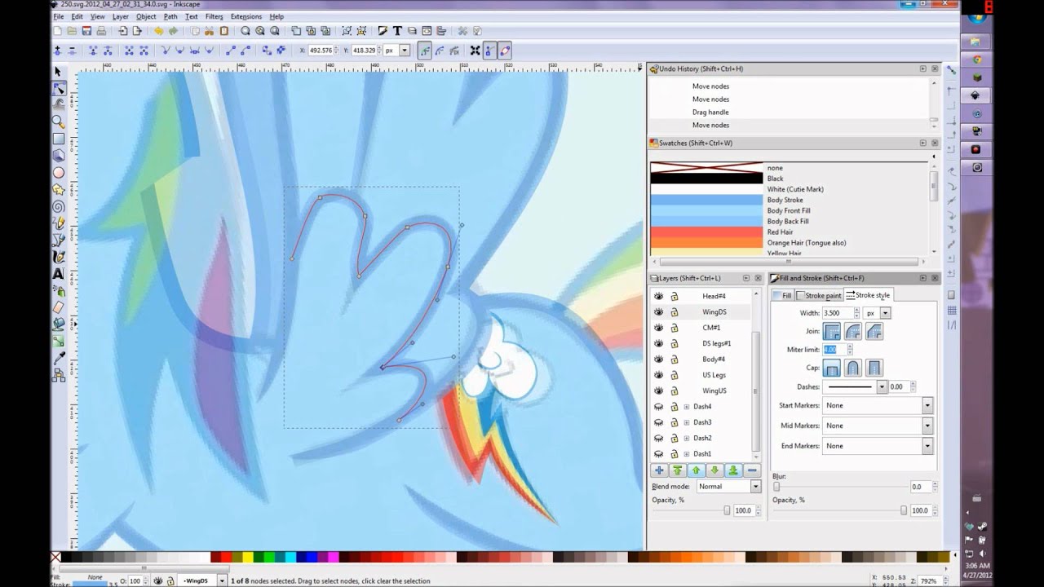Select the Star polygon tool
The height and width of the screenshot is (587, 1044).
tap(59, 189)
